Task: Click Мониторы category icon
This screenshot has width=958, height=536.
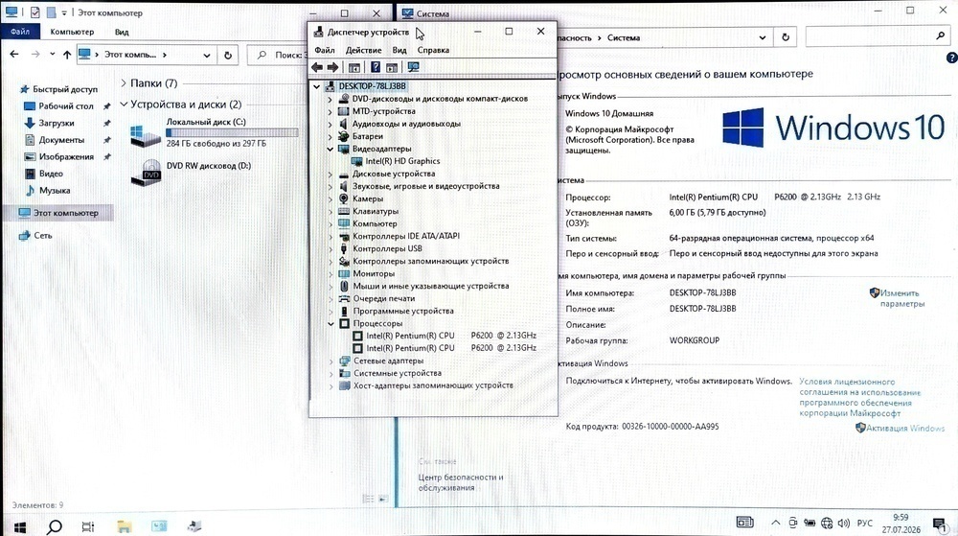Action: pyautogui.click(x=344, y=274)
